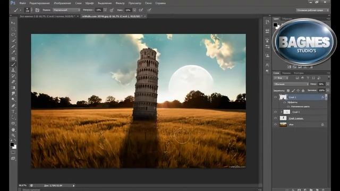
Task: Select the Hand tool
Action: 13,129
